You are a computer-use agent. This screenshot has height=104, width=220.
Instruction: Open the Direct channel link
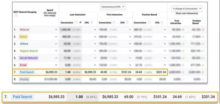click(x=23, y=37)
